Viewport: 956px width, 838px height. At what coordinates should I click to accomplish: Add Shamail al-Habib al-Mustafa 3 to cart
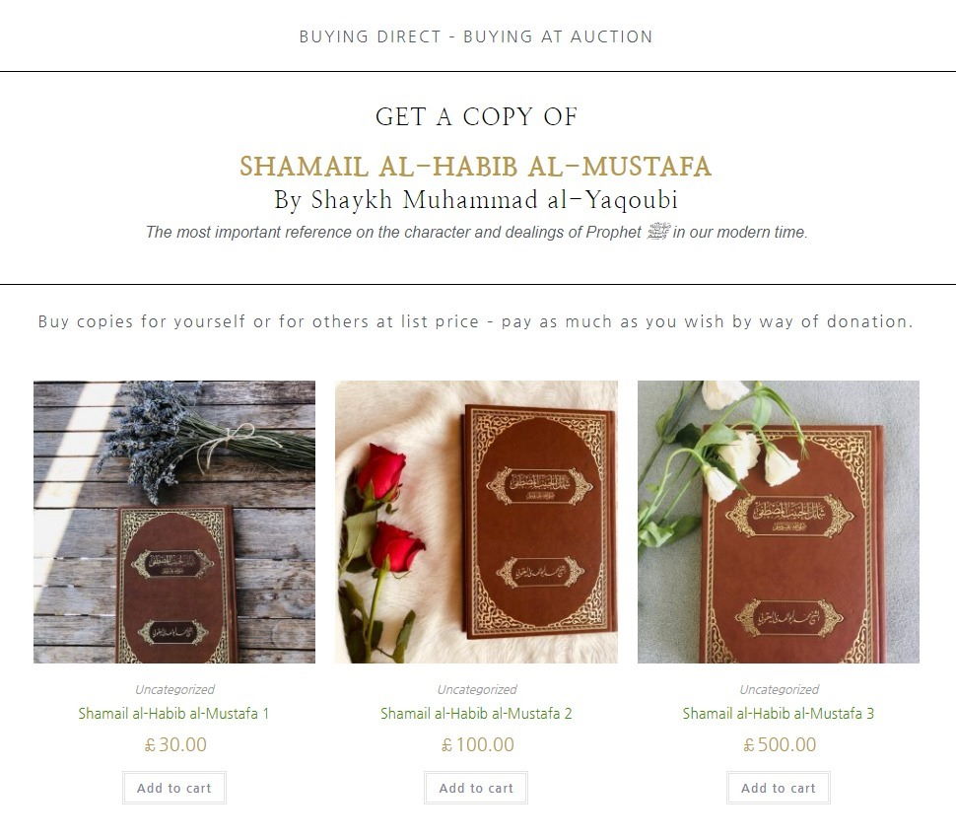pyautogui.click(x=779, y=788)
